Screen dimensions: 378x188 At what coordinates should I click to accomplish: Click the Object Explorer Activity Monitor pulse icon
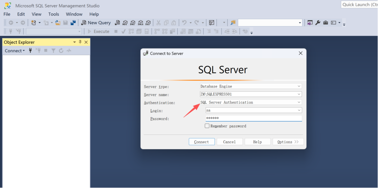(x=69, y=50)
